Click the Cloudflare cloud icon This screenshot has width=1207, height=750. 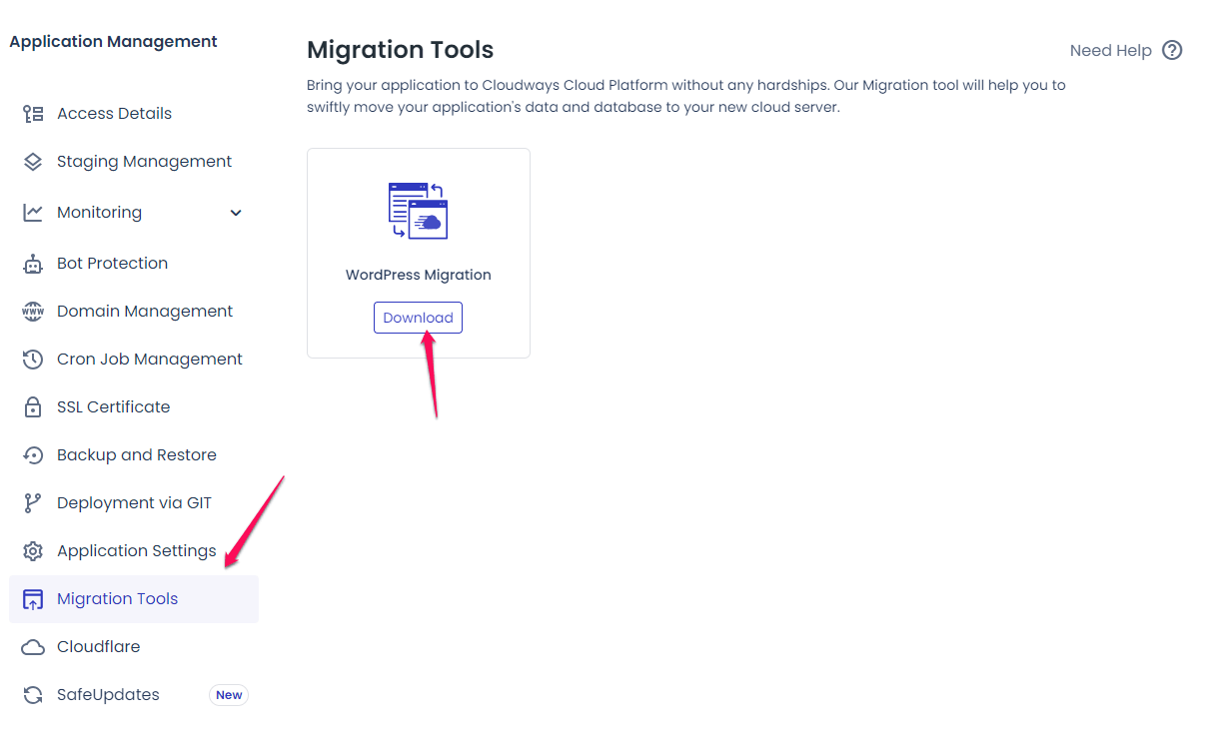pos(33,647)
